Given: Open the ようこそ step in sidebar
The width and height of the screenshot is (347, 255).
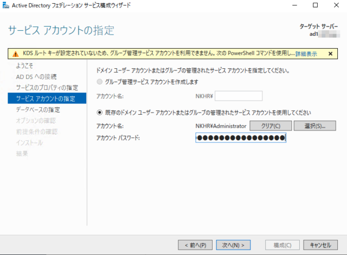Looking at the screenshot, I should tap(24, 66).
